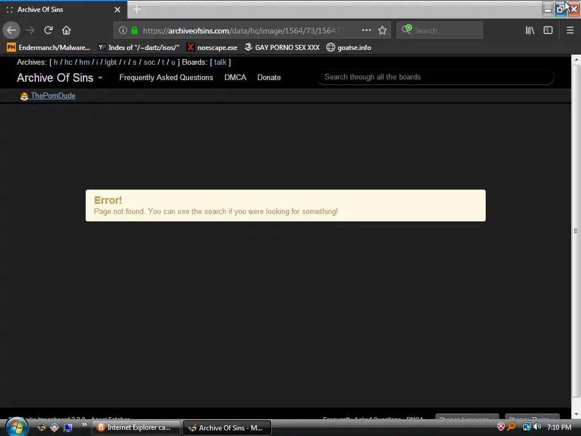581x436 pixels.
Task: Click the red security shield tray icon
Action: [x=500, y=427]
